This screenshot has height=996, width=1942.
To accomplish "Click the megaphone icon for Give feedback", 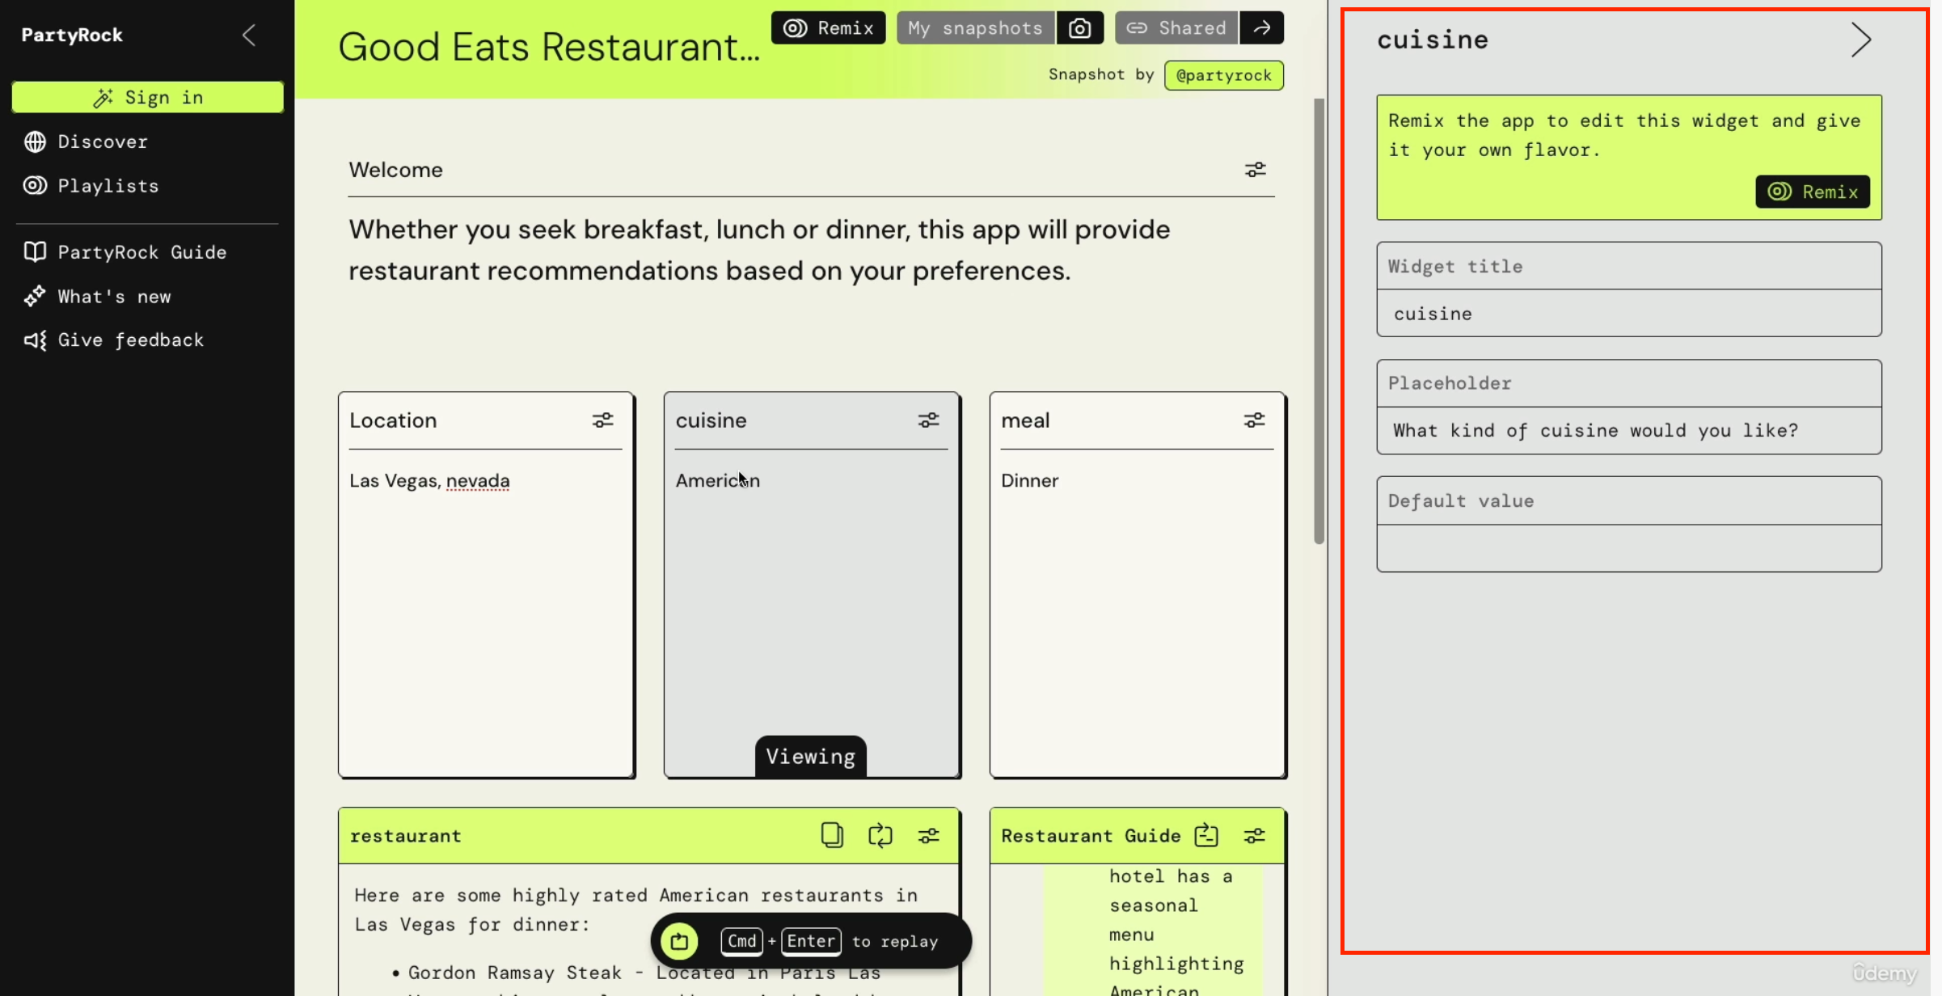I will click(35, 340).
